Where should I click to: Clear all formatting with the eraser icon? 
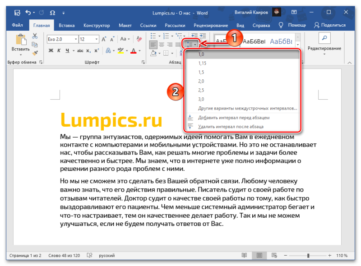pyautogui.click(x=139, y=39)
